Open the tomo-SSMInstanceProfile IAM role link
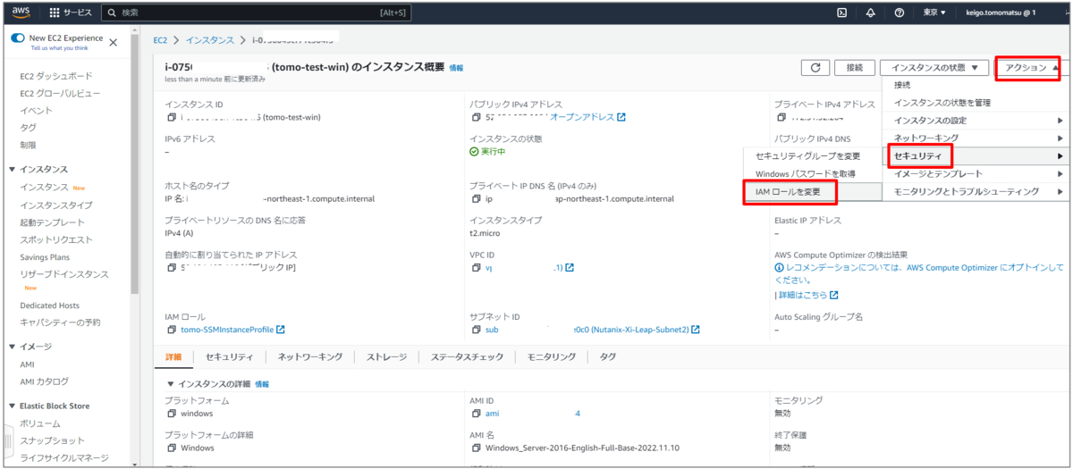 (x=227, y=330)
